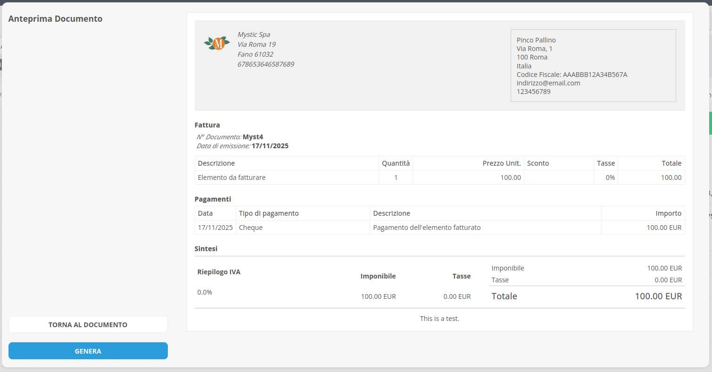
Task: Click the Totale 100.00 EUR amount
Action: 658,296
